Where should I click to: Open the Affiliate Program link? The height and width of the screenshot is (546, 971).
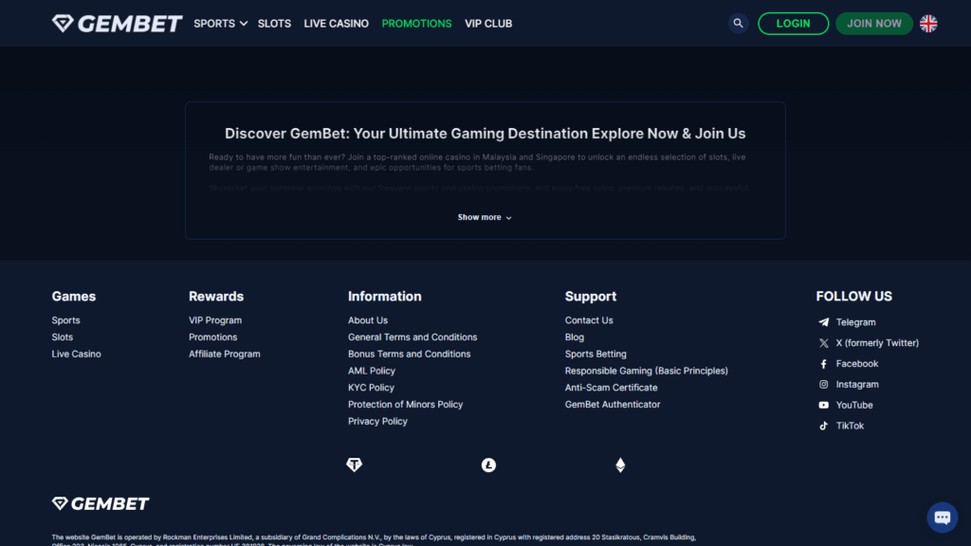pyautogui.click(x=224, y=354)
